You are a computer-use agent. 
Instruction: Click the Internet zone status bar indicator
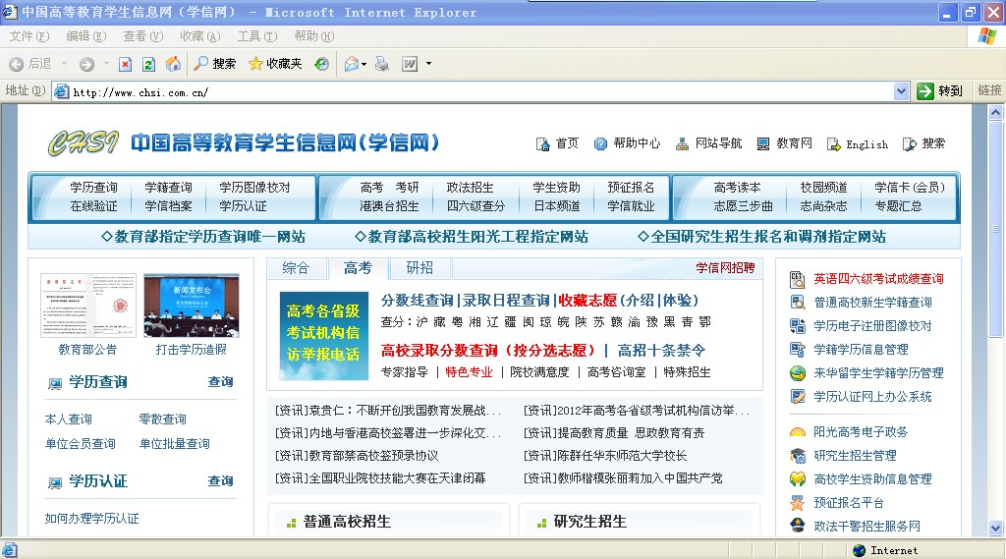coord(886,551)
